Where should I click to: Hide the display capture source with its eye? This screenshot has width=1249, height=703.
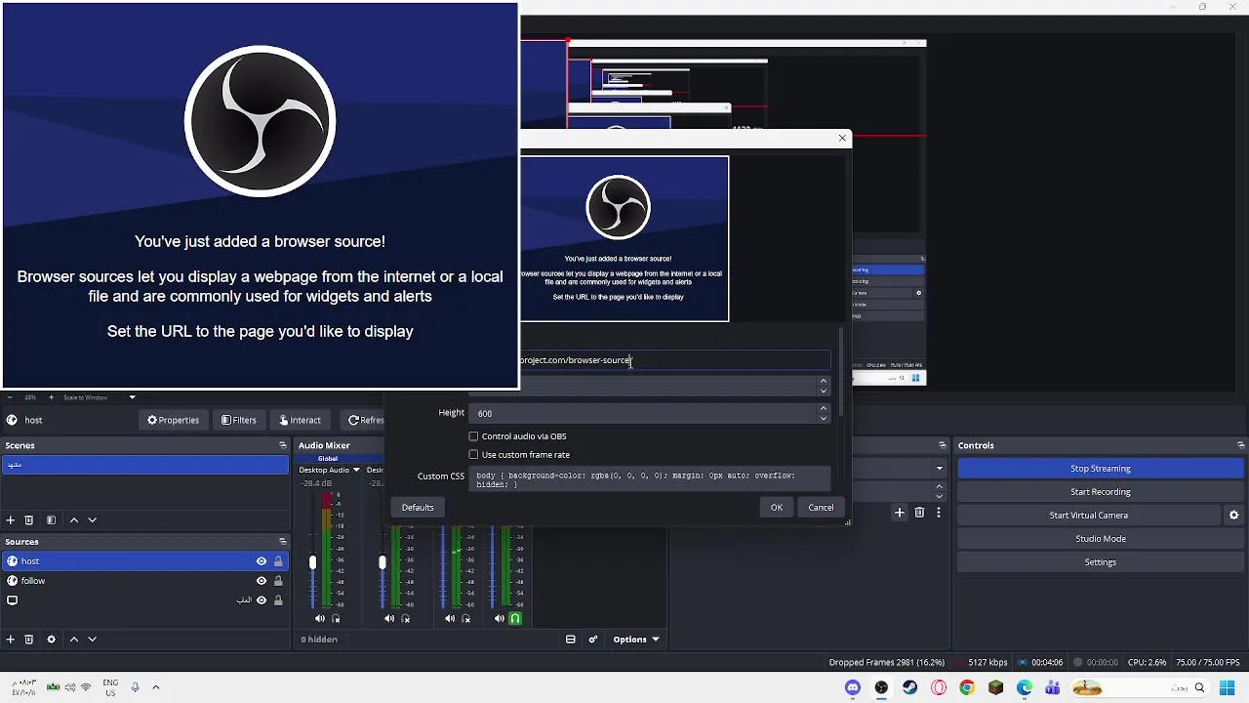pos(261,600)
